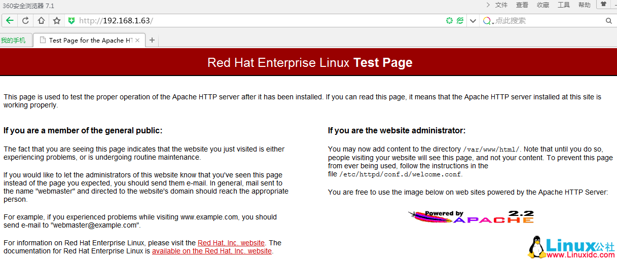The height and width of the screenshot is (260, 617).
Task: Follow the "Red Hat, Inc. website" link
Action: point(231,243)
